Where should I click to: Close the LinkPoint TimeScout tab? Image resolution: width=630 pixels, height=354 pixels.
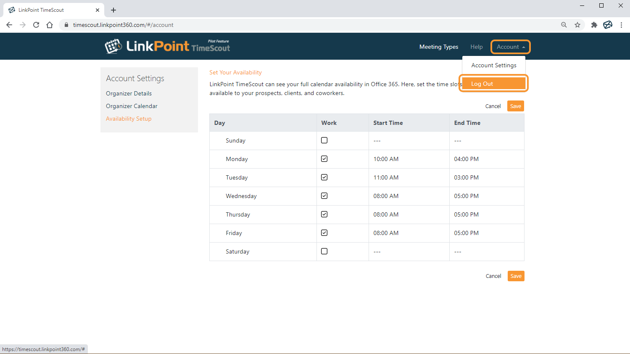[x=98, y=10]
